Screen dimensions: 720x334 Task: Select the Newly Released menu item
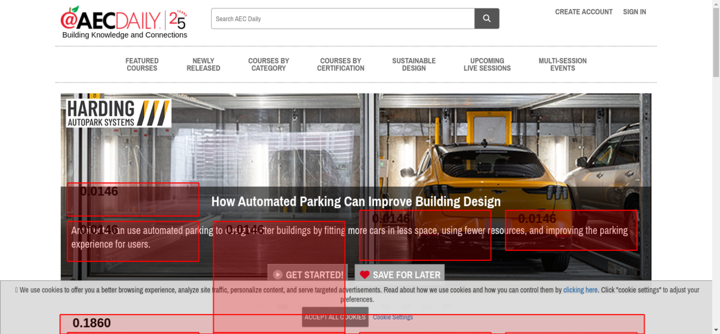click(203, 65)
